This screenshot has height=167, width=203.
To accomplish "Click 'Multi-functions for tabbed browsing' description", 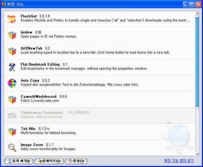I will click(48, 133).
